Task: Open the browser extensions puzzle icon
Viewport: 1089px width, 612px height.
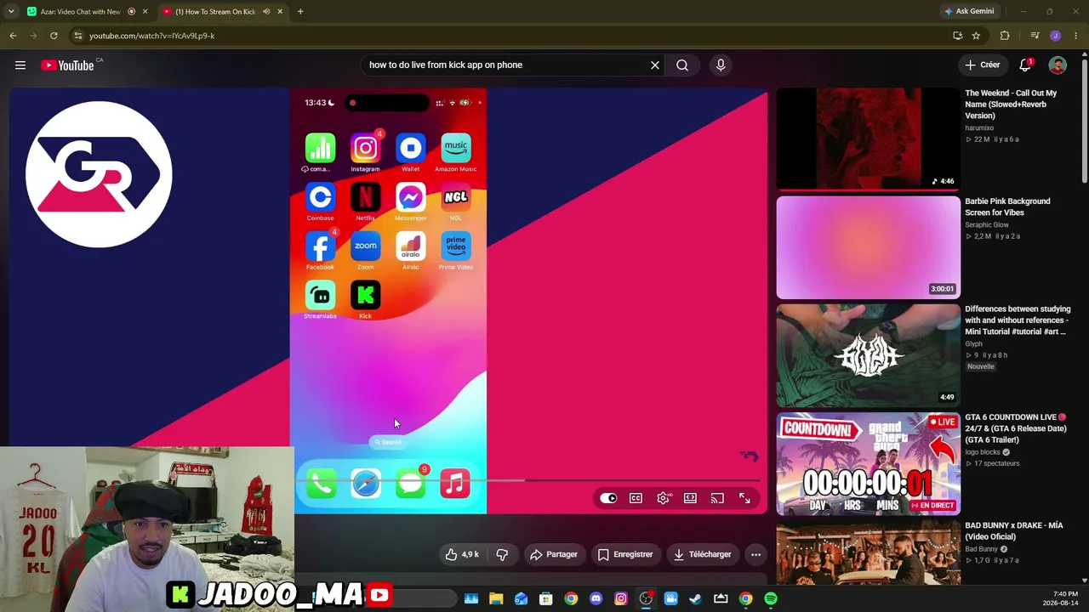Action: click(1005, 36)
